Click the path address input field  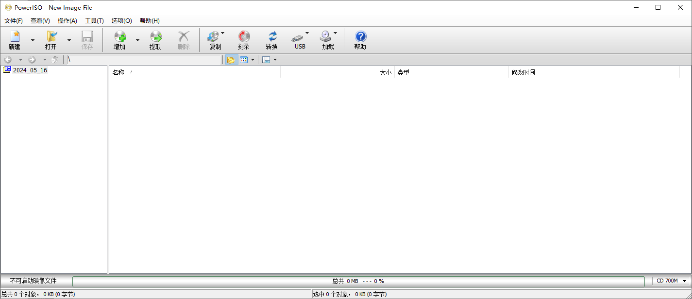point(144,60)
